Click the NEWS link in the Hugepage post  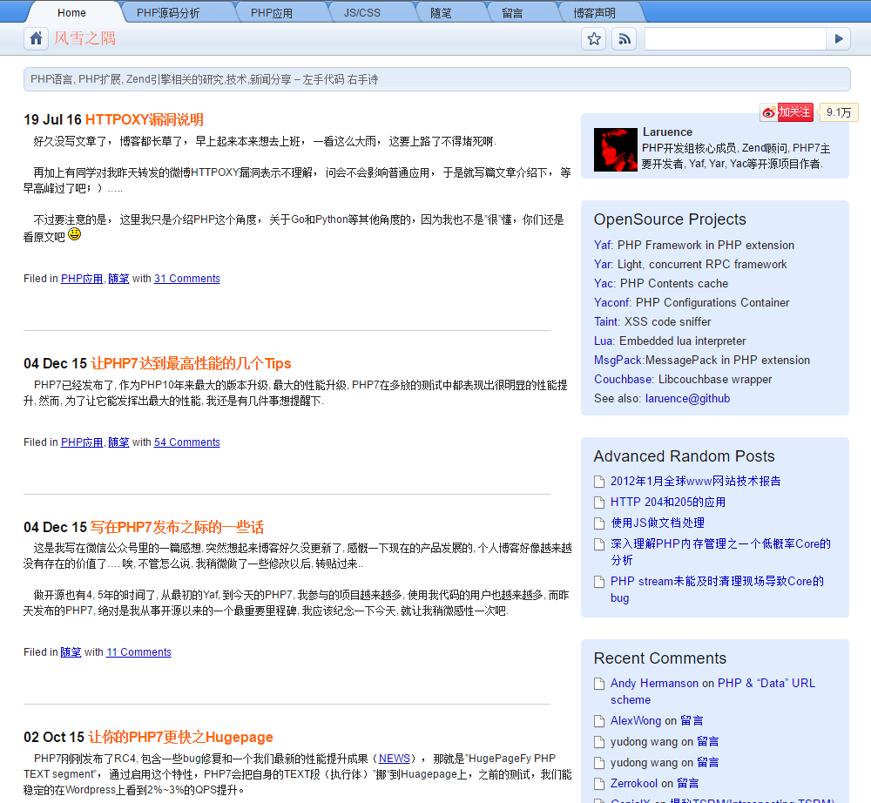(395, 758)
